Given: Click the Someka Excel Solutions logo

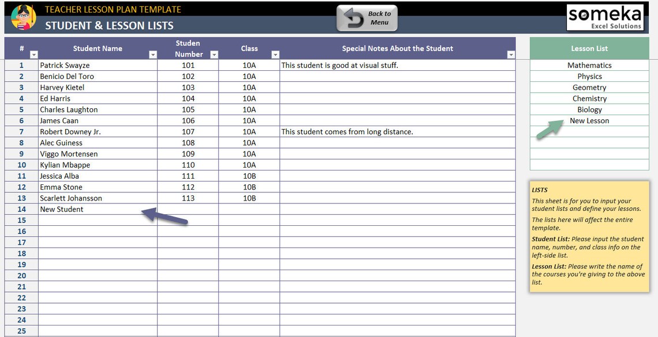Looking at the screenshot, I should click(605, 18).
